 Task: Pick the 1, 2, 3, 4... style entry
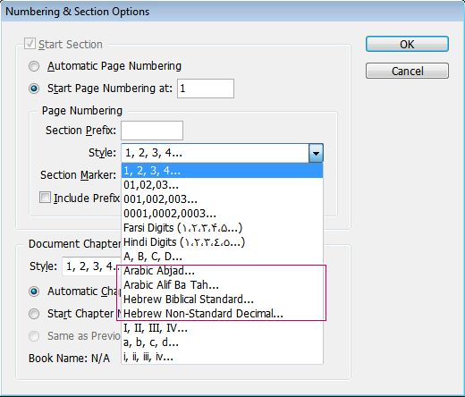point(222,171)
